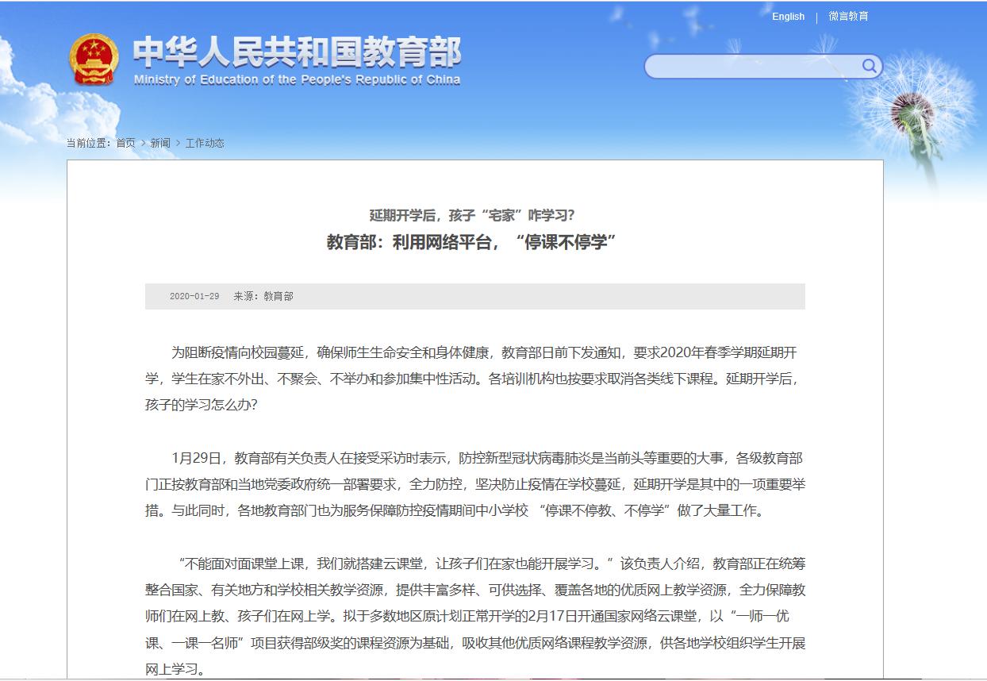Click the gray metadata bar above the article
Screen dimensions: 987x681
click(x=475, y=296)
